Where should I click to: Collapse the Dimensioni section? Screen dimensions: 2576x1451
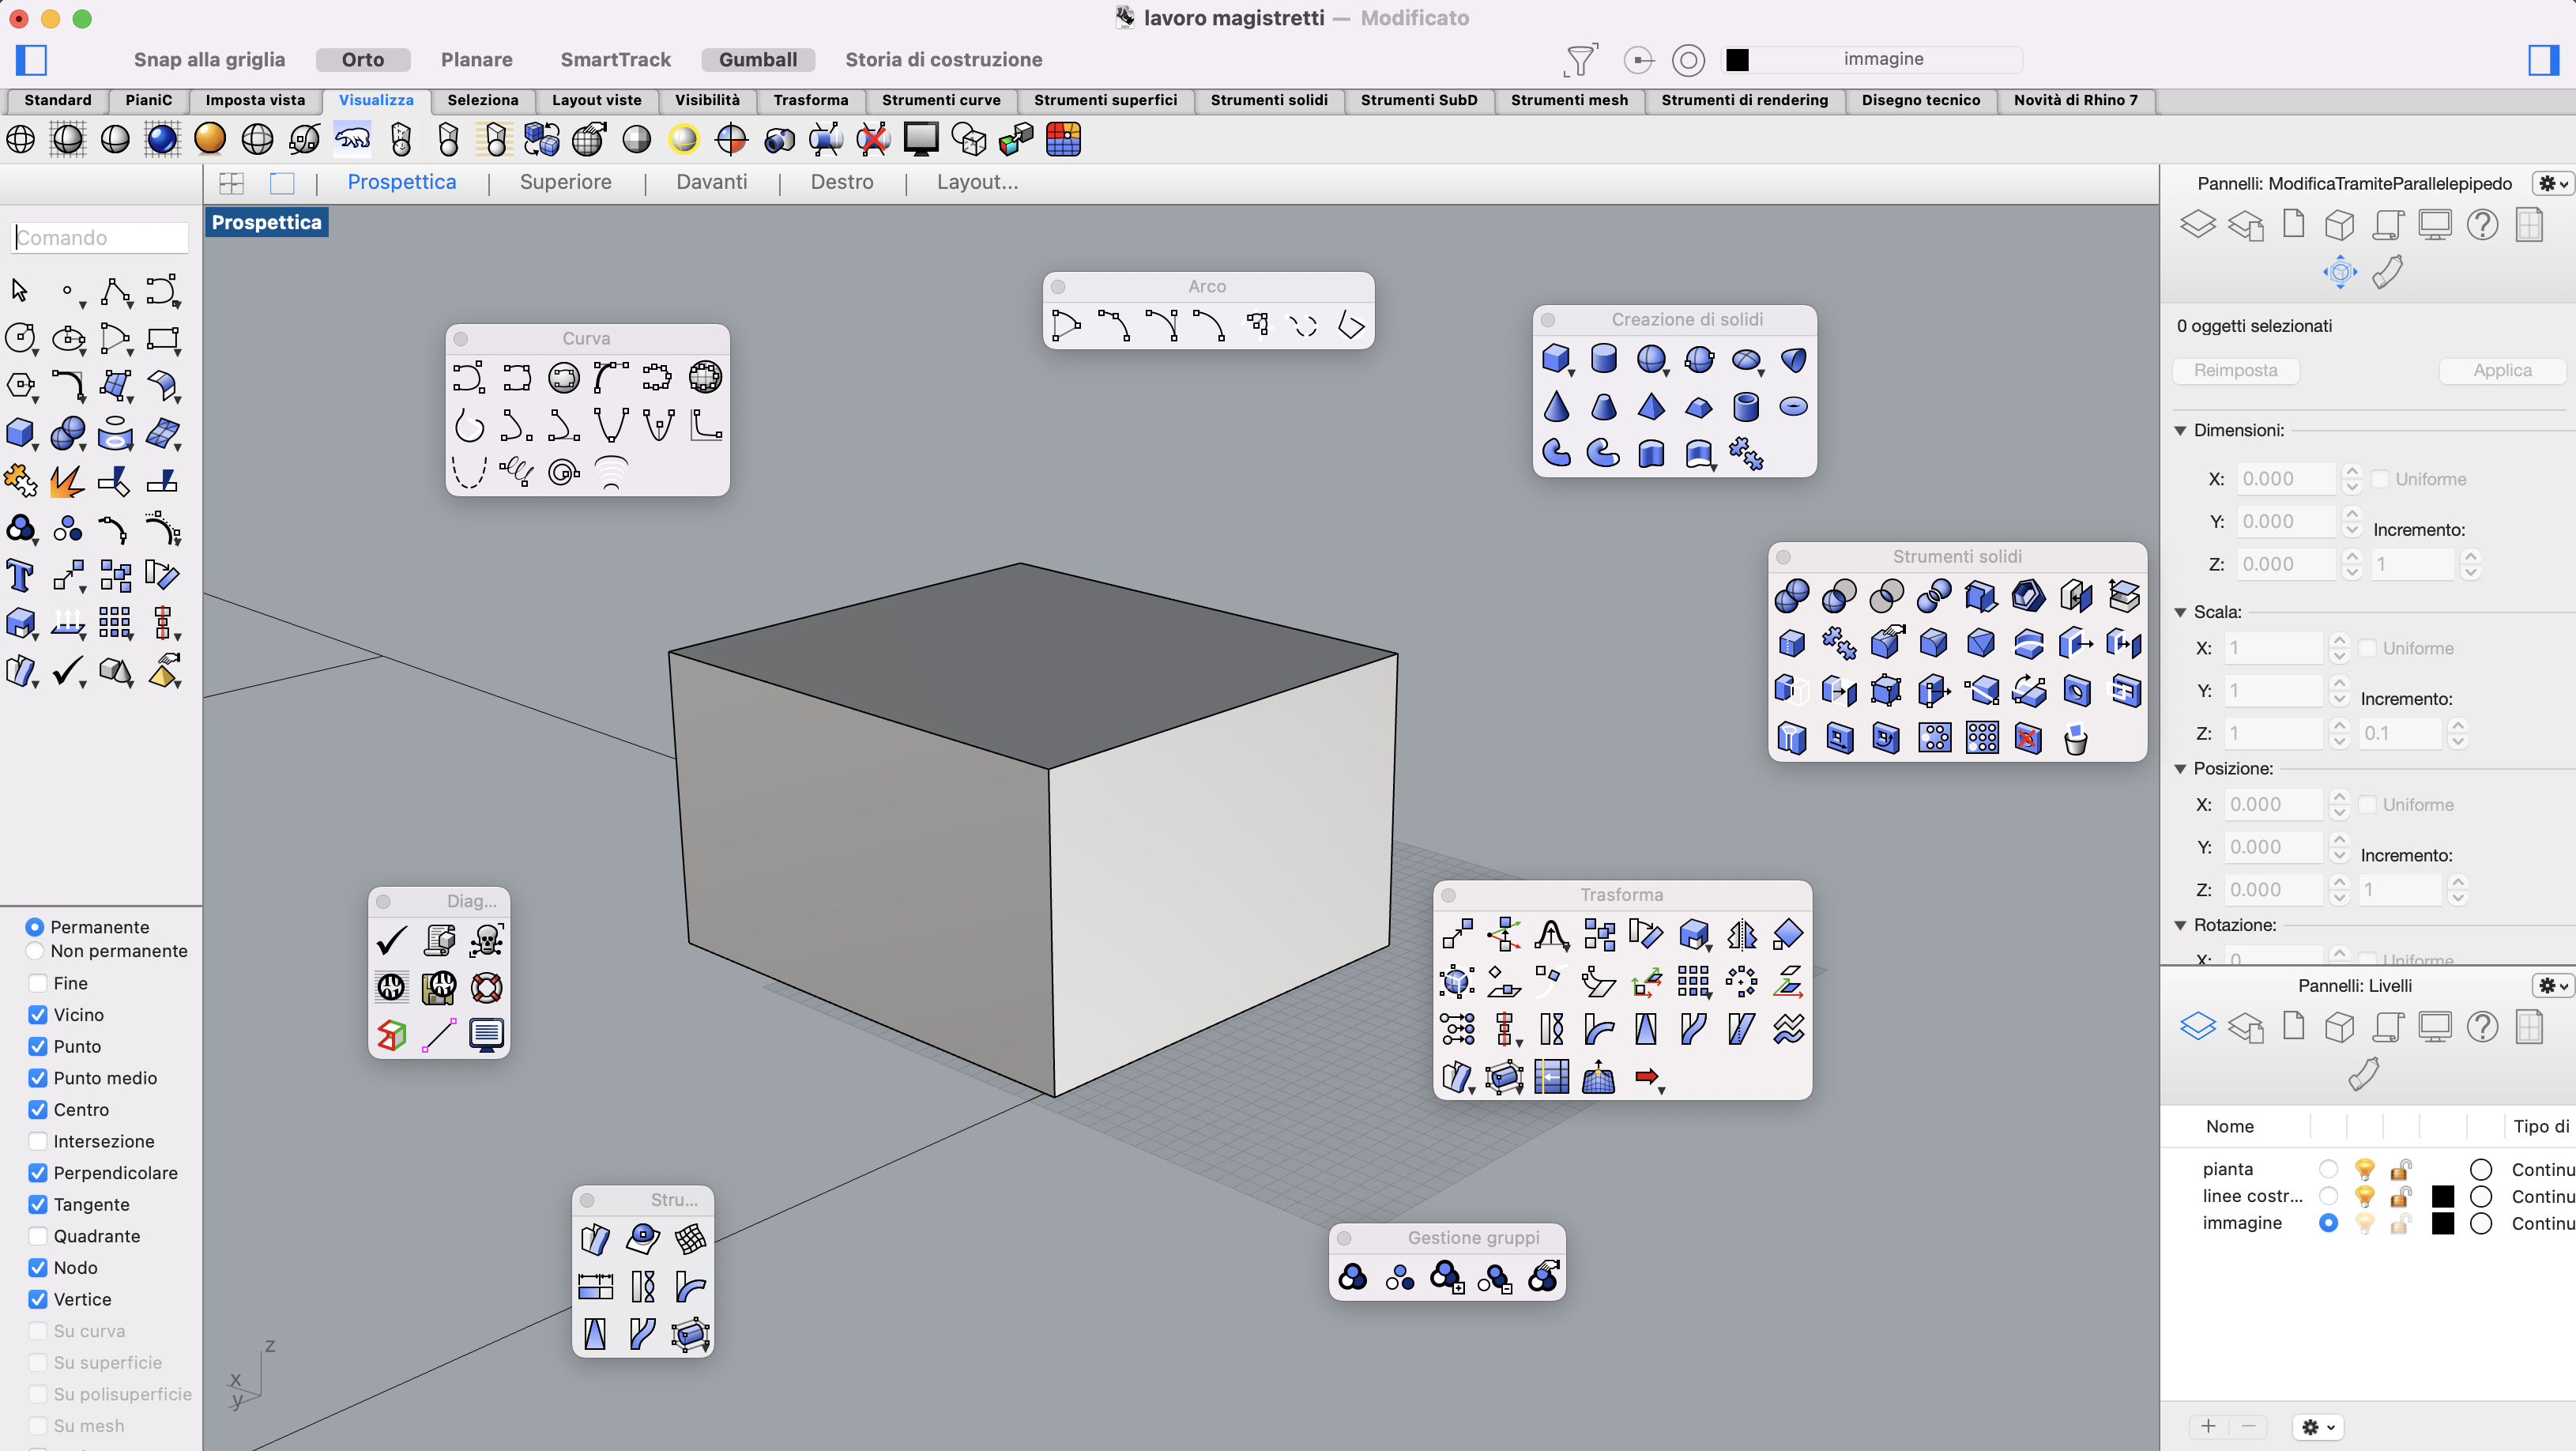[x=2180, y=430]
